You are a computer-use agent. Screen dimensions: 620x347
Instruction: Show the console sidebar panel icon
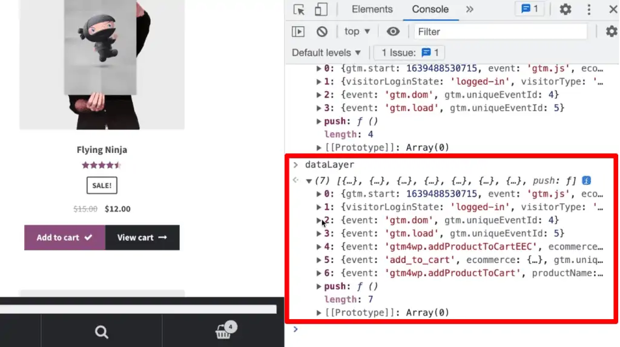pyautogui.click(x=298, y=31)
